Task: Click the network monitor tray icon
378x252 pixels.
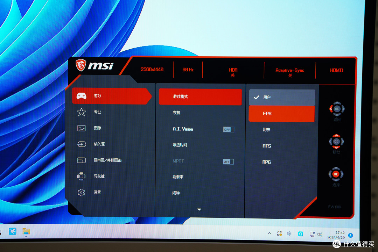Action: pyautogui.click(x=312, y=234)
